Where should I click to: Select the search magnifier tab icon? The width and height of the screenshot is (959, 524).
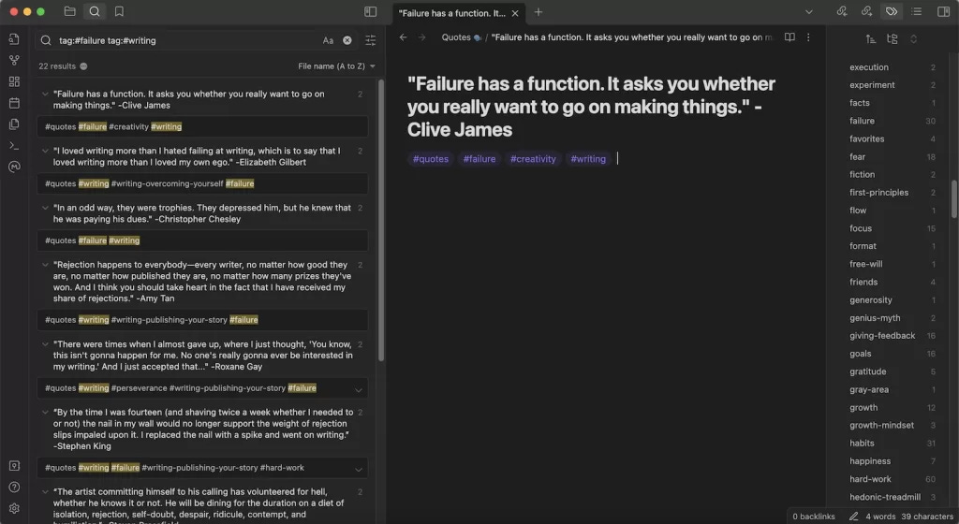point(95,11)
